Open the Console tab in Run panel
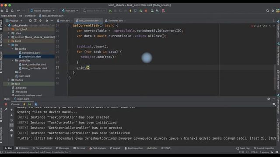This screenshot has width=280, height=157. (15, 104)
